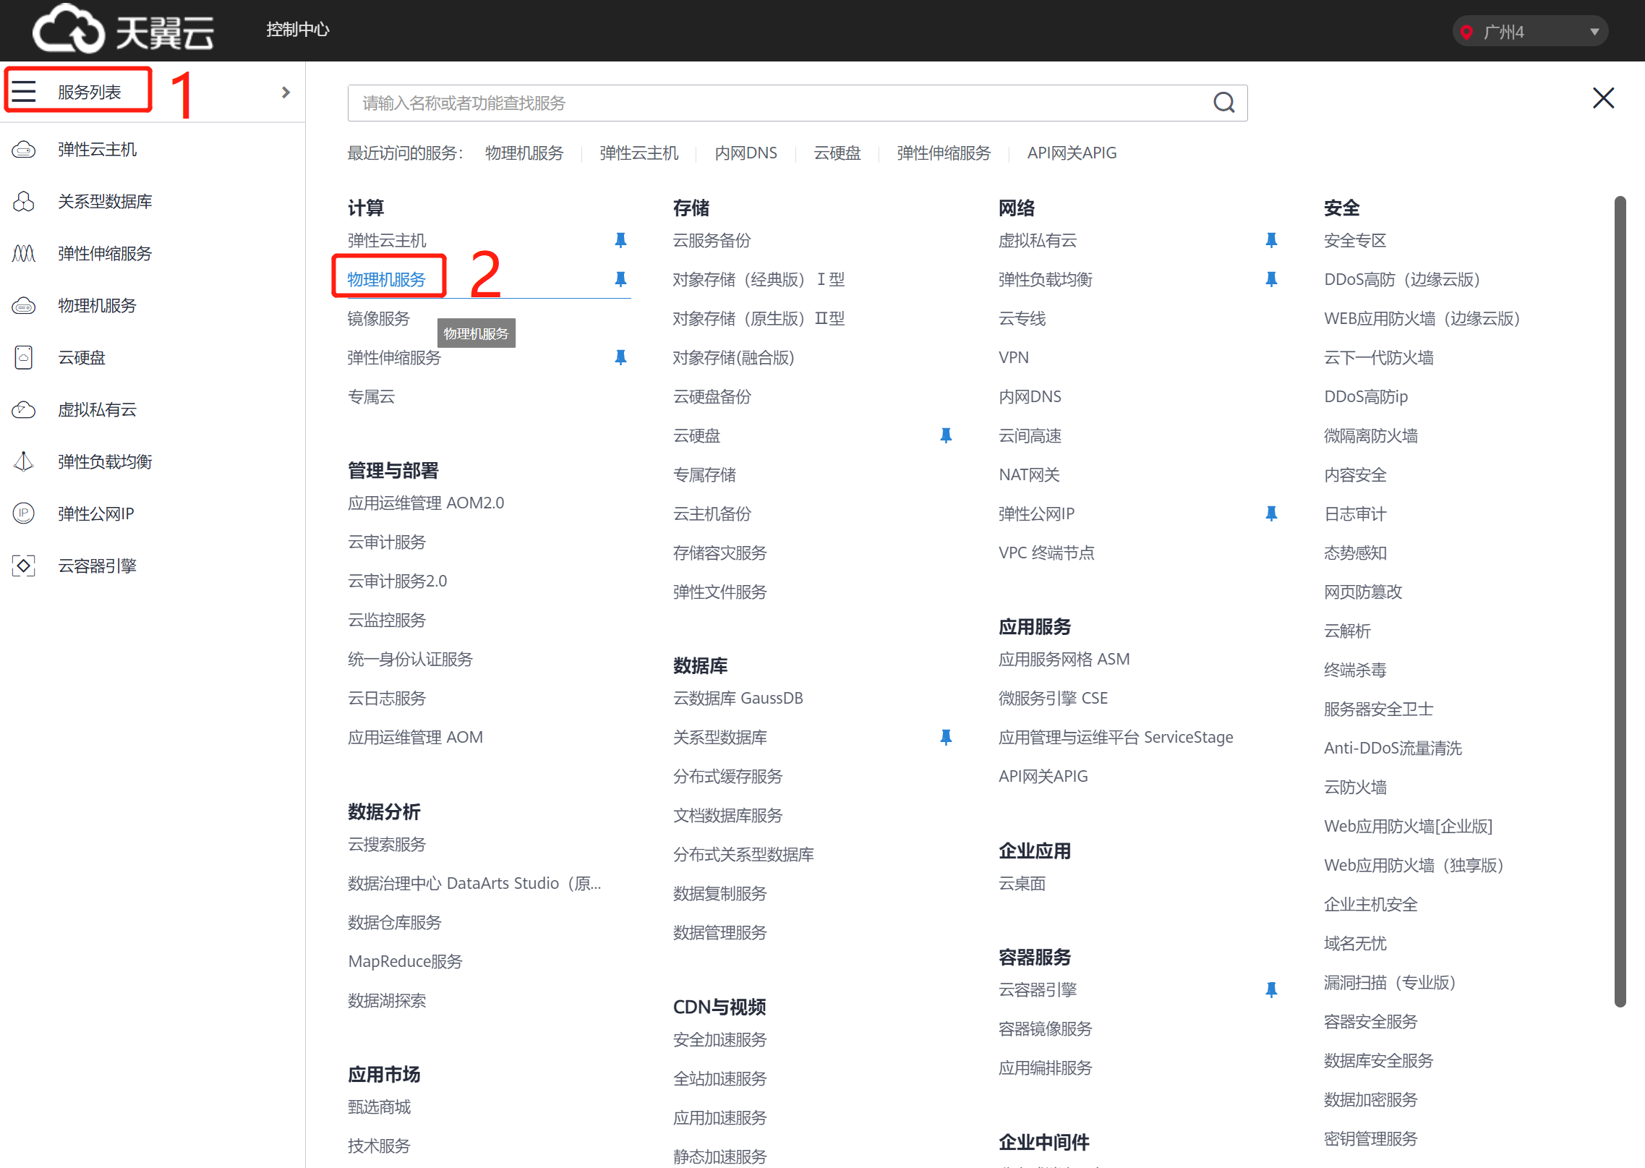
Task: Unpin 云容器引擎 in 容器服务 list
Action: coord(1271,989)
